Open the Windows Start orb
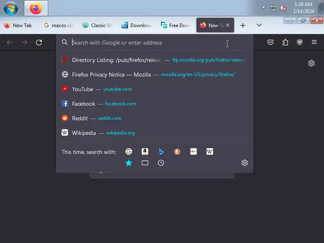This screenshot has height=243, width=324. pos(11,8)
